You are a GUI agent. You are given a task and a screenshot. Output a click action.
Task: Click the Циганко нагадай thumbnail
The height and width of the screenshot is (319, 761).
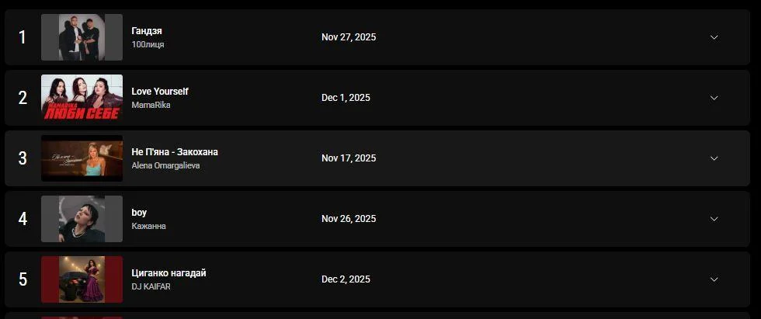(82, 279)
